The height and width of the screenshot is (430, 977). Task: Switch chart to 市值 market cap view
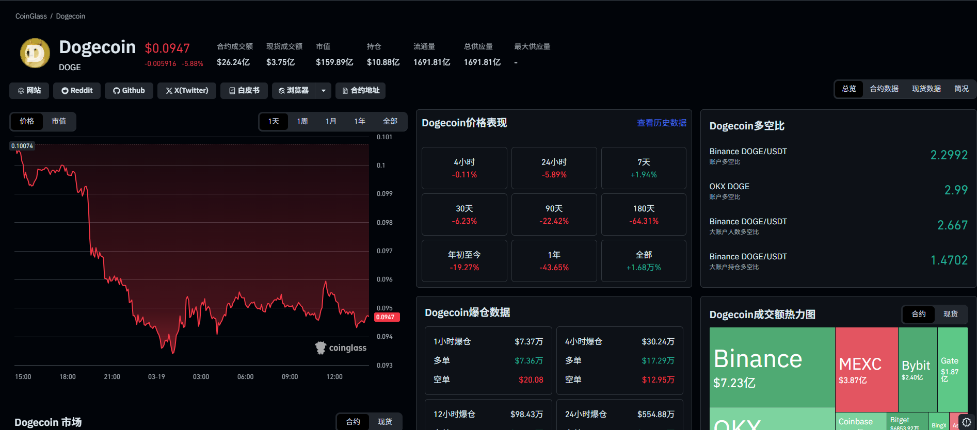click(x=59, y=121)
